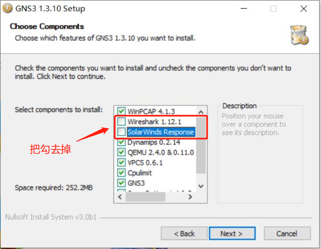Viewport: 321px width, 249px height.
Task: Uncheck the Dynamips 0.2.14 component
Action: pyautogui.click(x=121, y=142)
